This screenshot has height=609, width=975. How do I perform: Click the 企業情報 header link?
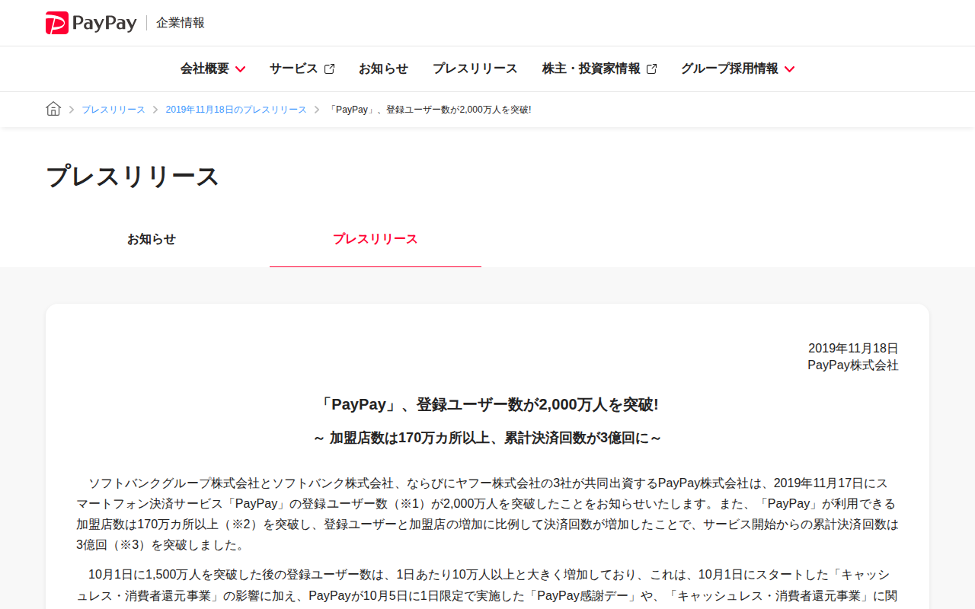pos(181,23)
